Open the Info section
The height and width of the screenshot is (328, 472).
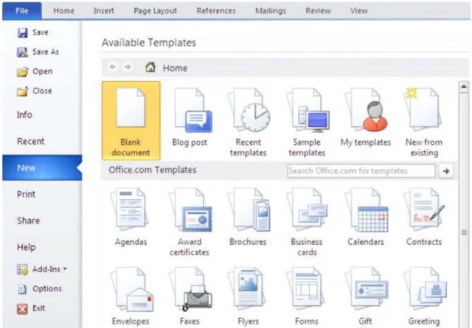24,115
